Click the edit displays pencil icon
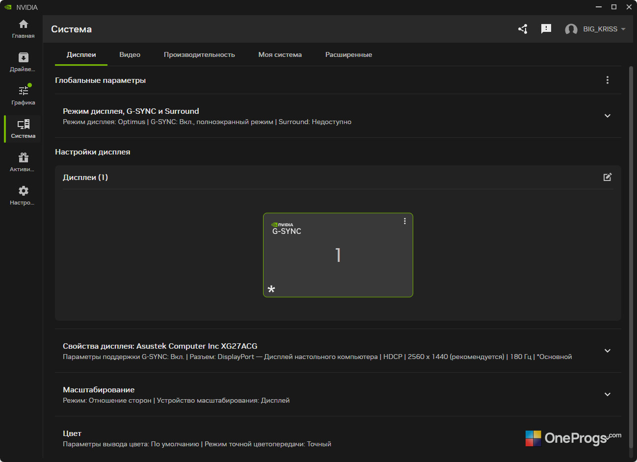The image size is (637, 462). (608, 177)
